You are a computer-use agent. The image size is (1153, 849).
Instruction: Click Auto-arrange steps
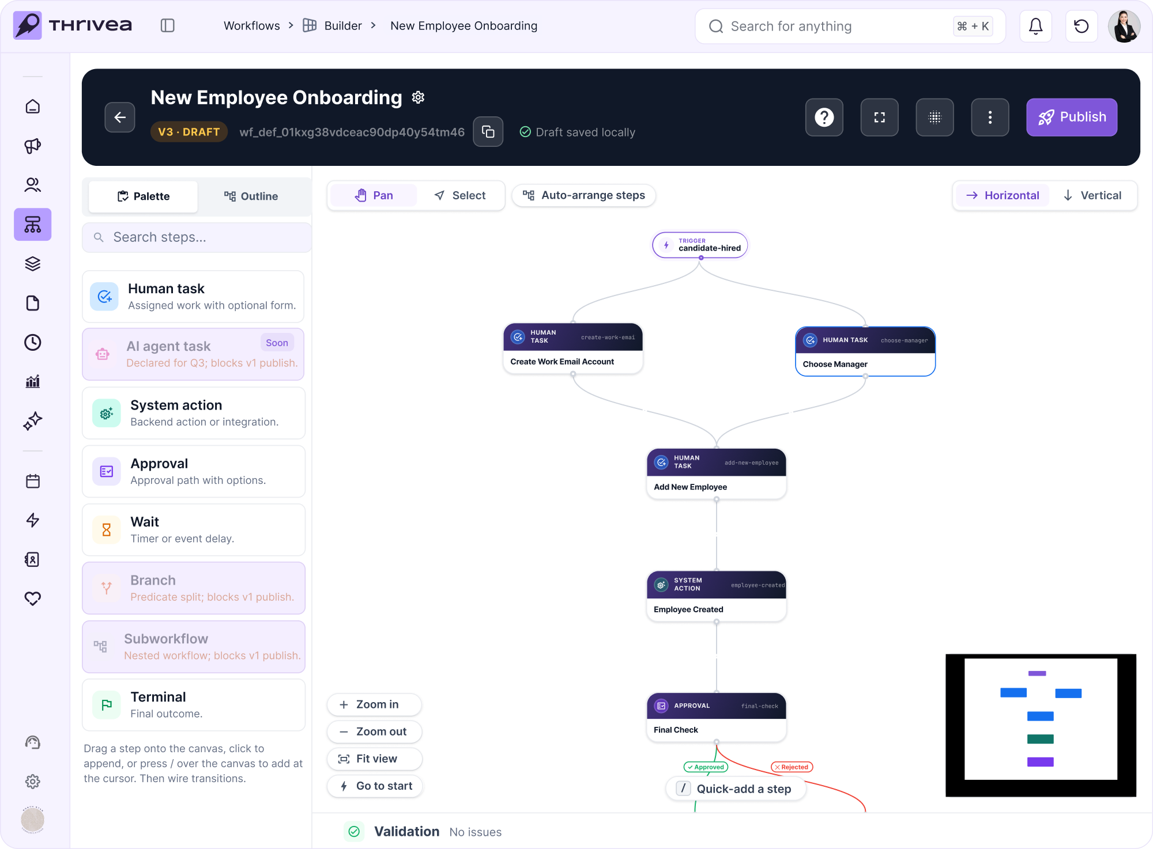tap(584, 195)
